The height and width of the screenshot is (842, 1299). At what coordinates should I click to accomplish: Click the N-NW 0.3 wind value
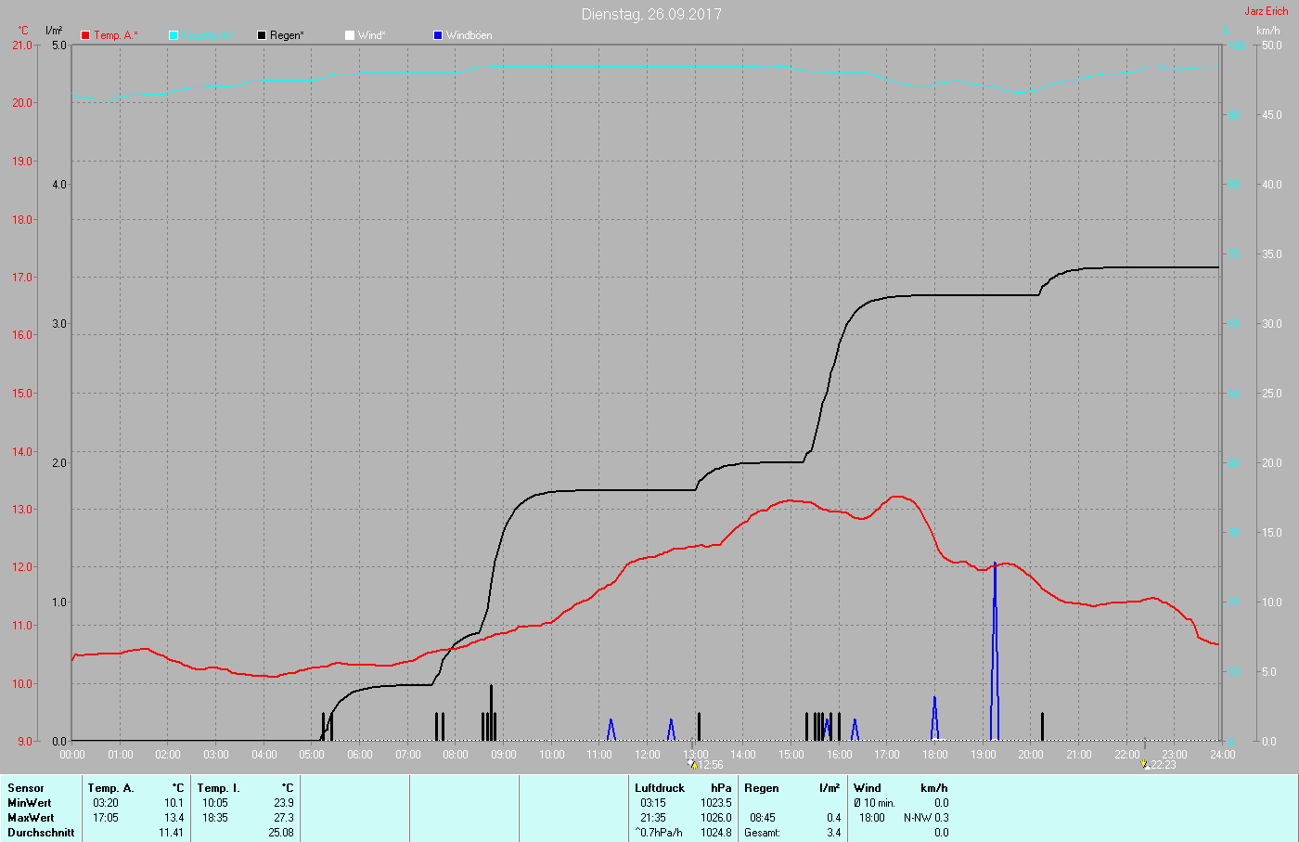pos(926,818)
